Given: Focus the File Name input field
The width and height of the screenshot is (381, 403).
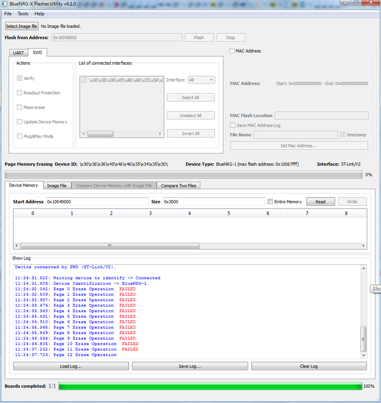Looking at the screenshot, I should coord(296,135).
